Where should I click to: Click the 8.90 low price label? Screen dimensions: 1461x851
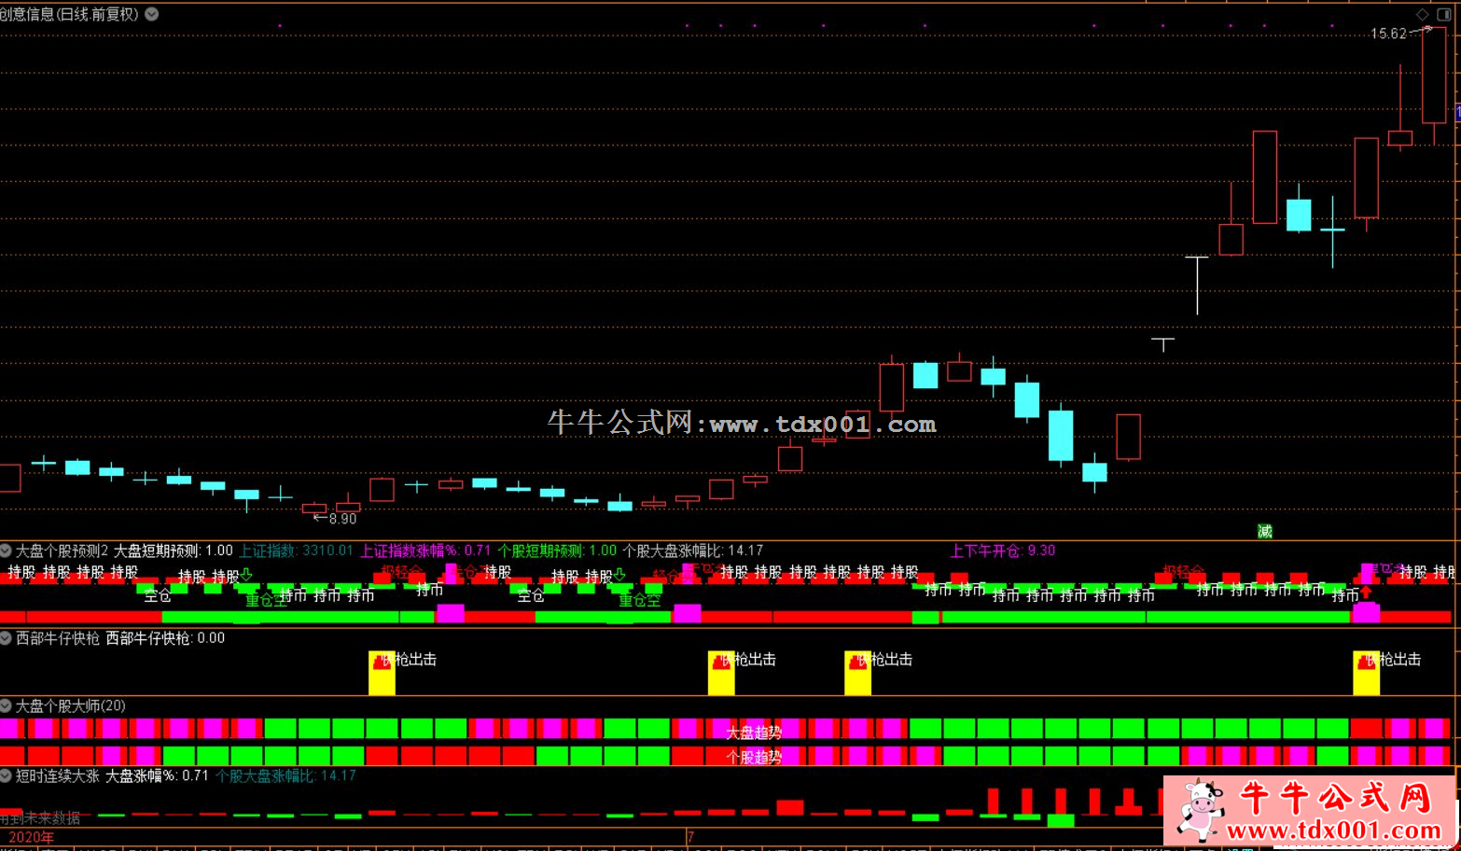(342, 519)
